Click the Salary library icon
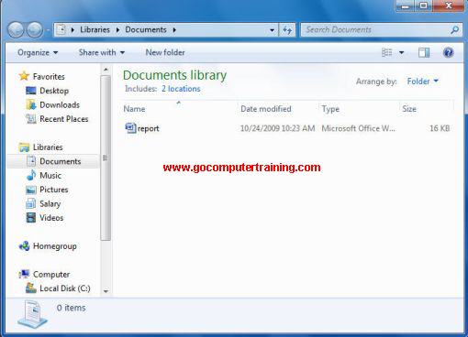Screen dimensions: 468x337 point(31,203)
